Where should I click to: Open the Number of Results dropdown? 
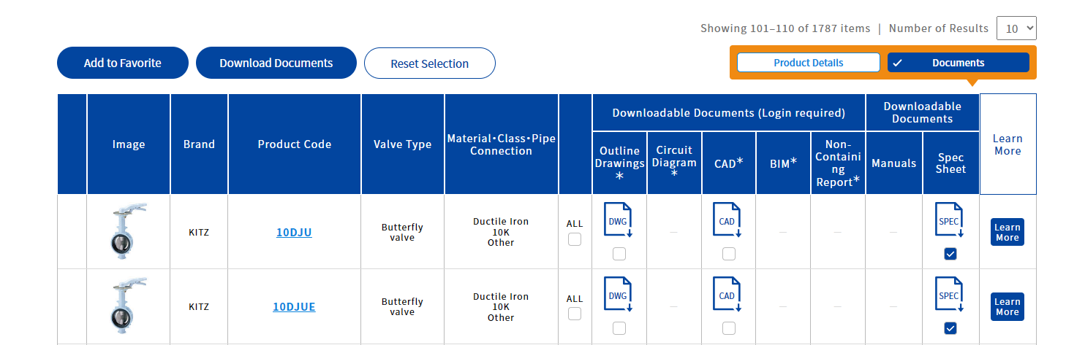tap(1016, 28)
